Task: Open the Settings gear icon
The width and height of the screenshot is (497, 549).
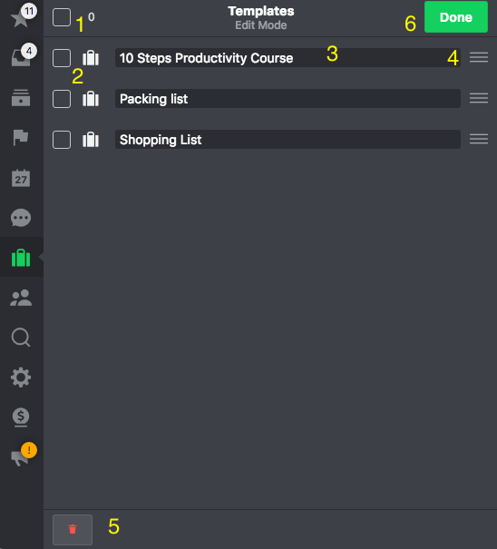Action: [21, 377]
